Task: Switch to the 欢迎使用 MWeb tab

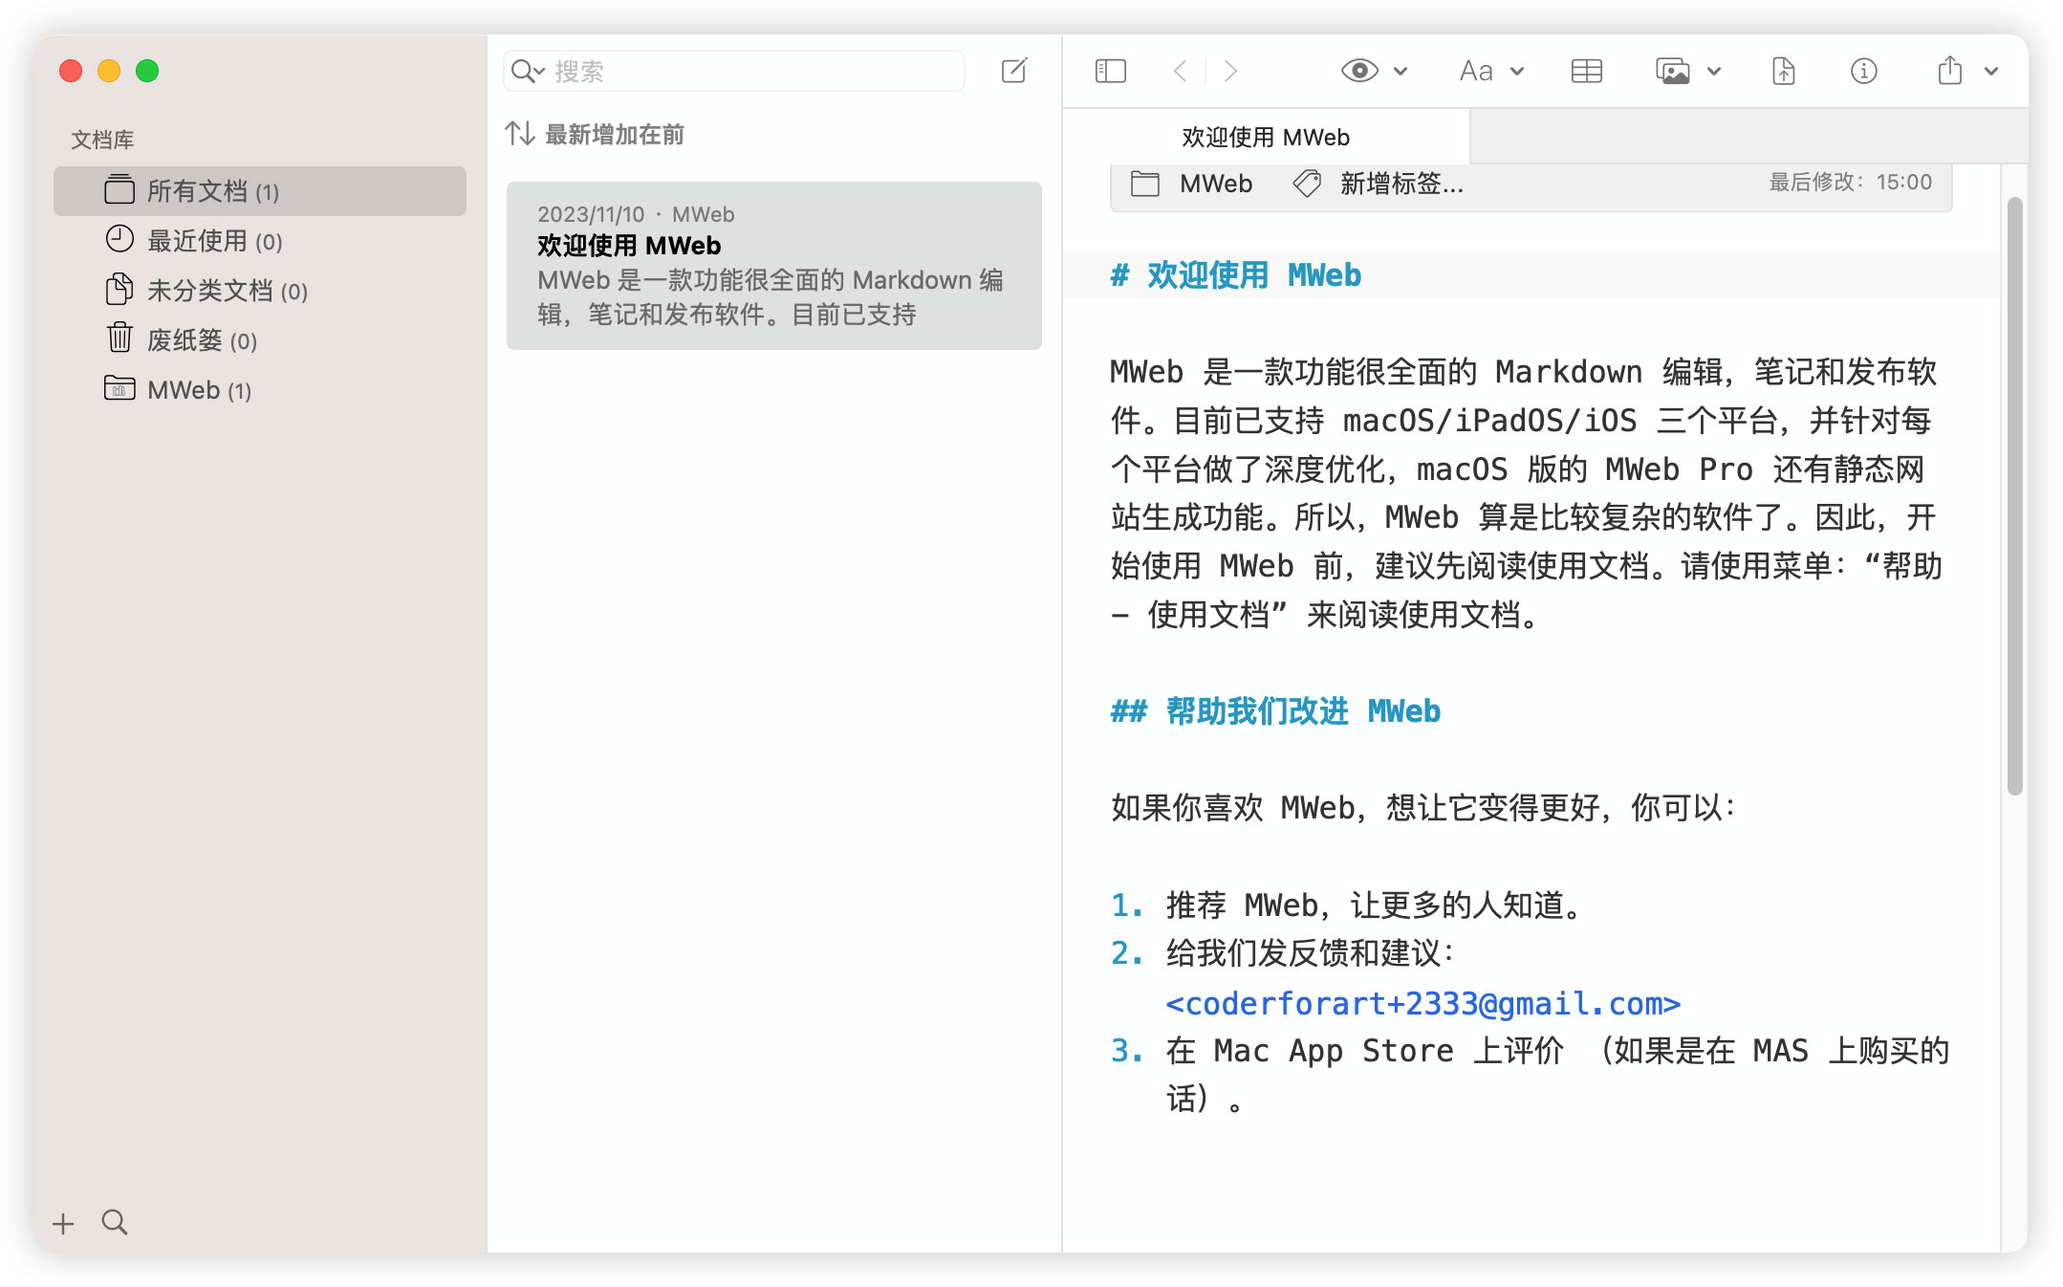Action: [x=1266, y=137]
